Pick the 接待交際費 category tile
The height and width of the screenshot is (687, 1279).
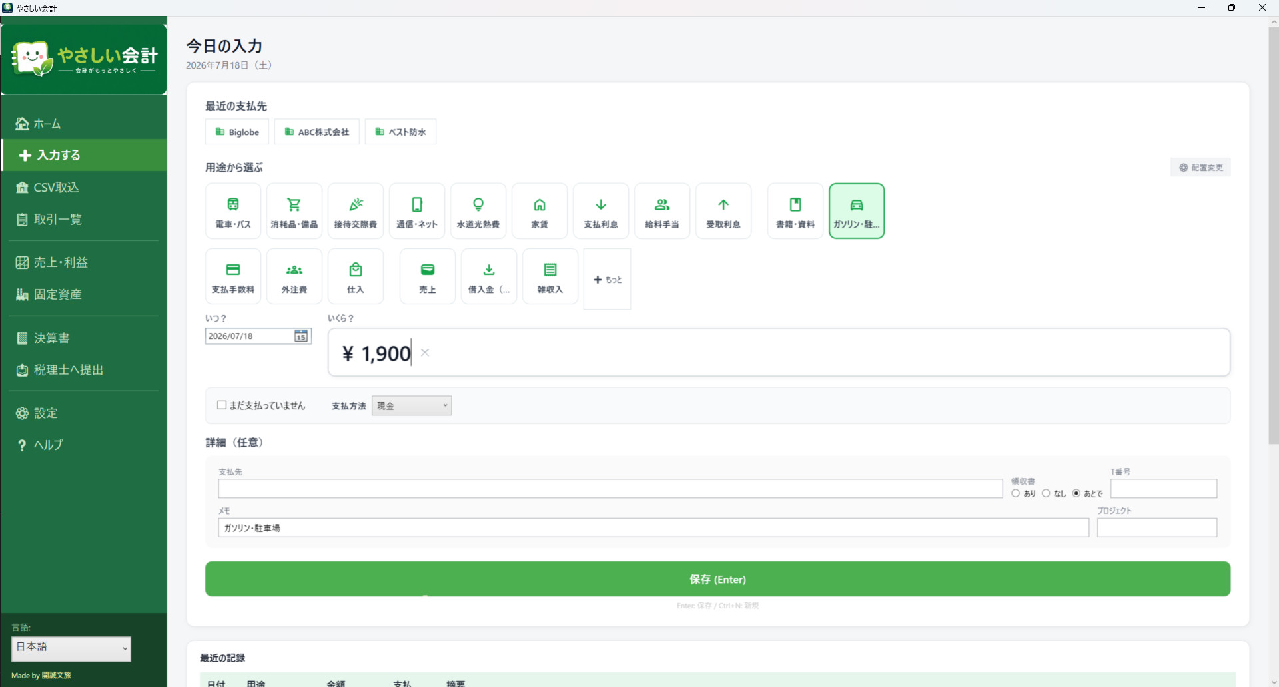(x=356, y=211)
